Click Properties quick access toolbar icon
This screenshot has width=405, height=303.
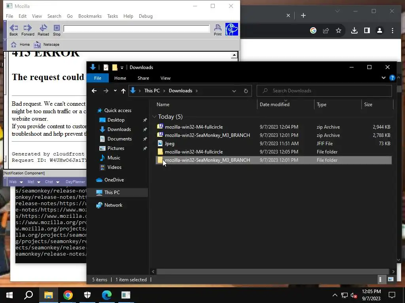point(106,67)
